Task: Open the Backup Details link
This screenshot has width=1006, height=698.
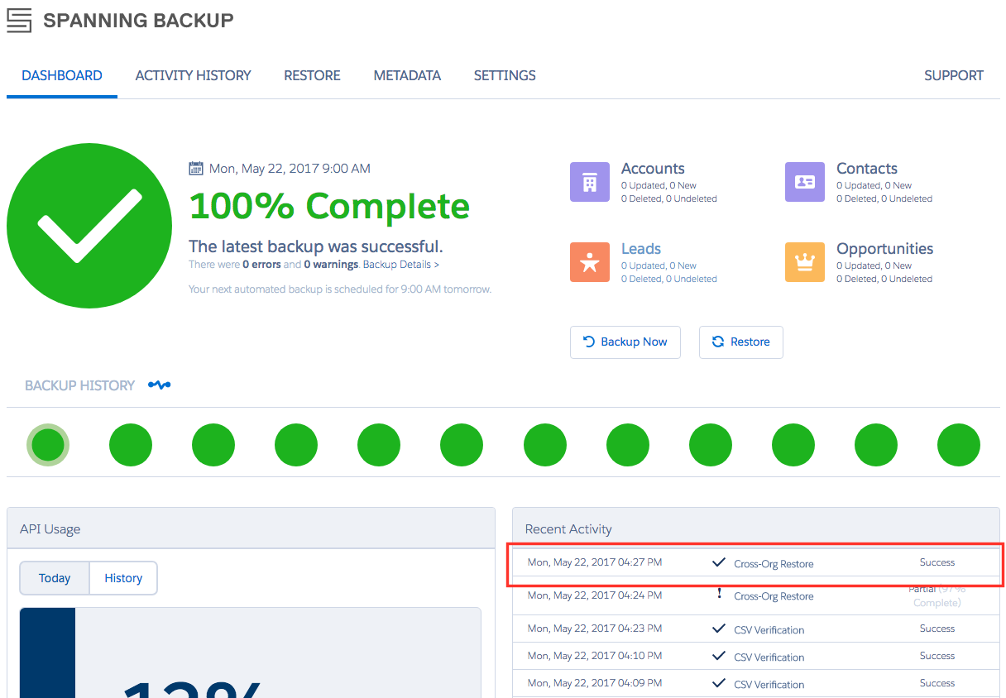Action: tap(401, 265)
